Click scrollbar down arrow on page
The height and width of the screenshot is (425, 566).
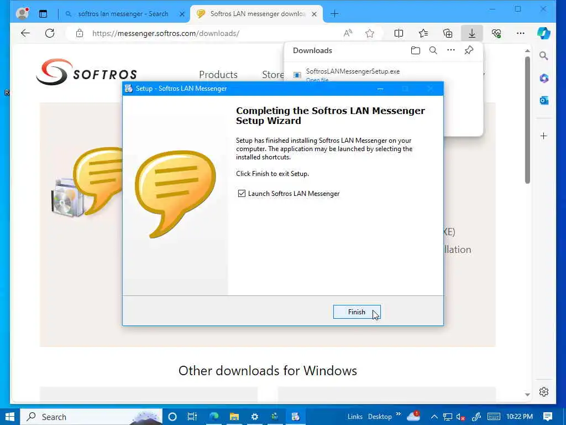pos(527,395)
